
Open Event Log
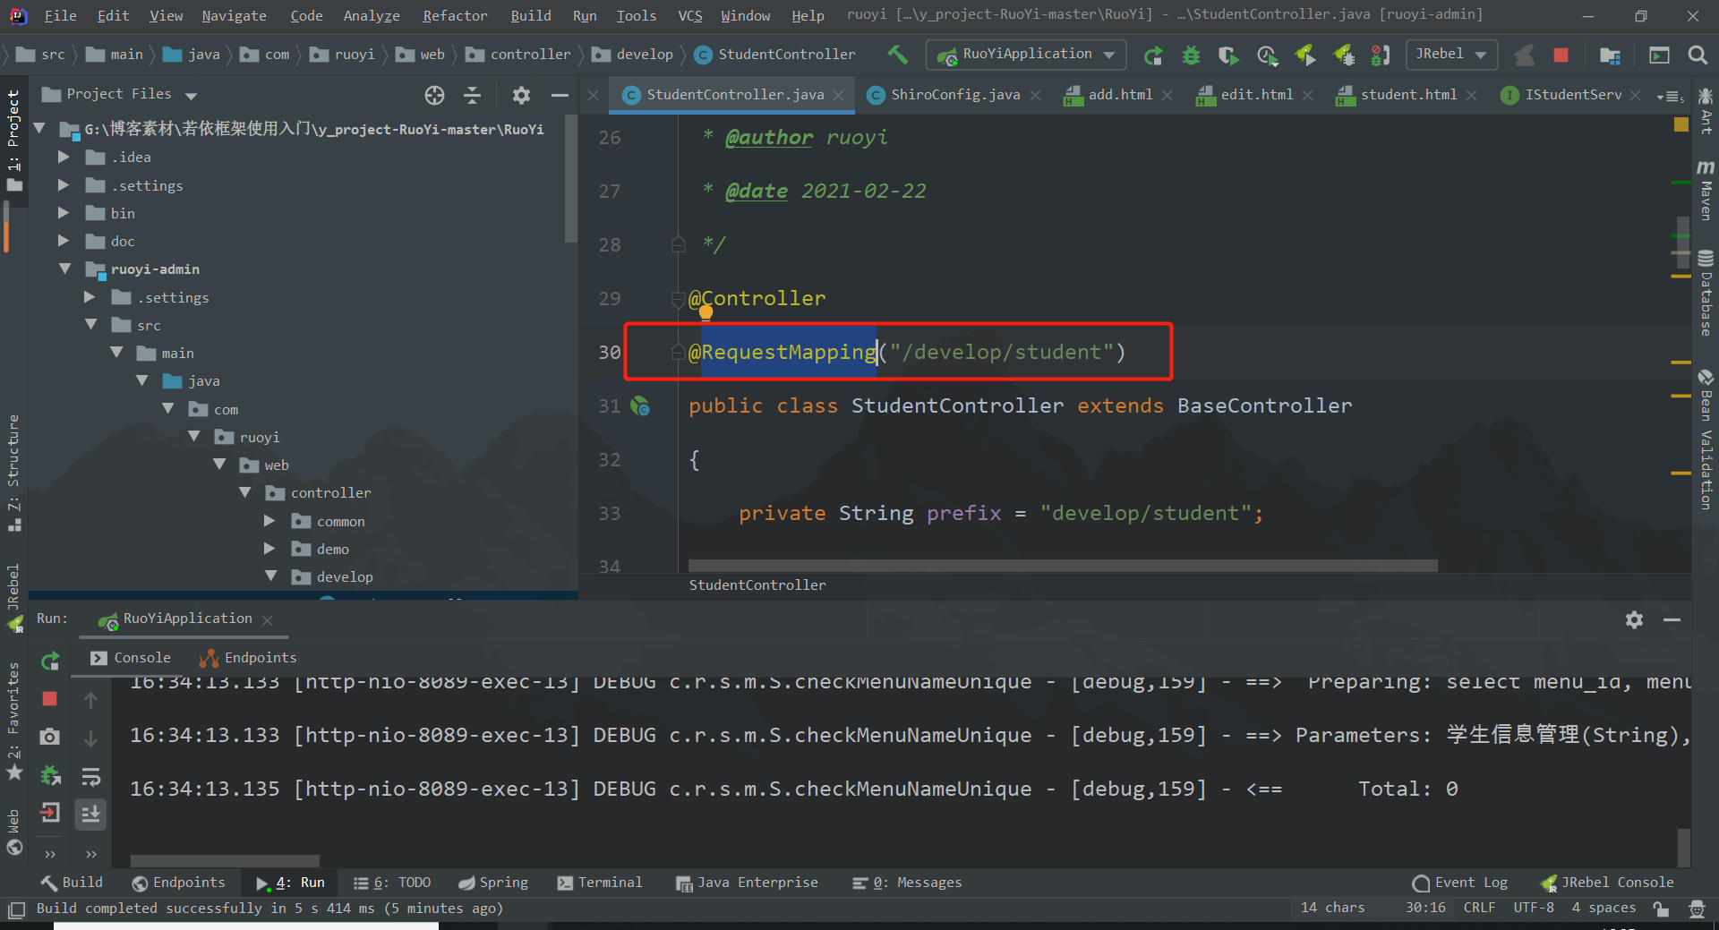[x=1459, y=883]
